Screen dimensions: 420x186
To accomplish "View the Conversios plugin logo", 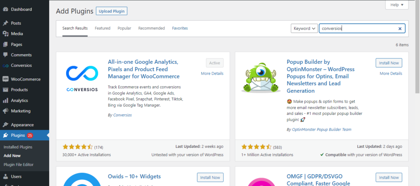I will (82, 78).
